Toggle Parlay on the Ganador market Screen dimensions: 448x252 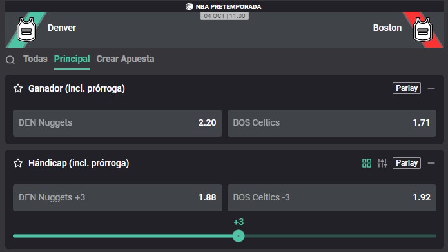click(x=407, y=88)
